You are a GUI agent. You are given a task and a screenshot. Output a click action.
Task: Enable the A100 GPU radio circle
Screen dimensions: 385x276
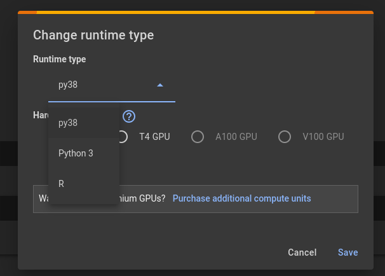click(198, 137)
